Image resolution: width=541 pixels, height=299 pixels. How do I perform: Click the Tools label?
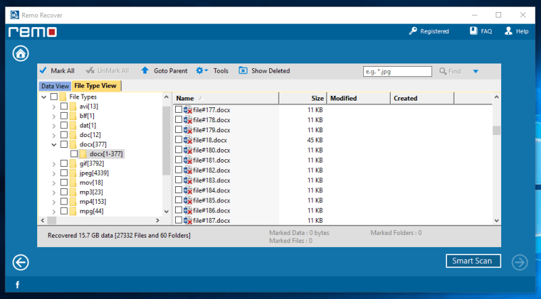tap(221, 71)
